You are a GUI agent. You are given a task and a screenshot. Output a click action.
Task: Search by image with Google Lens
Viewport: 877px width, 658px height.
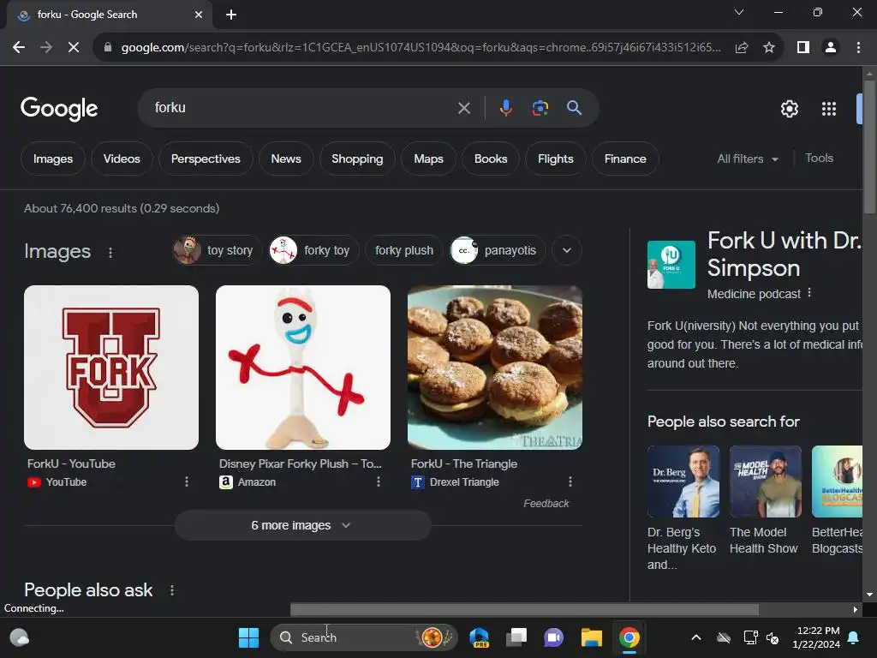(x=540, y=108)
